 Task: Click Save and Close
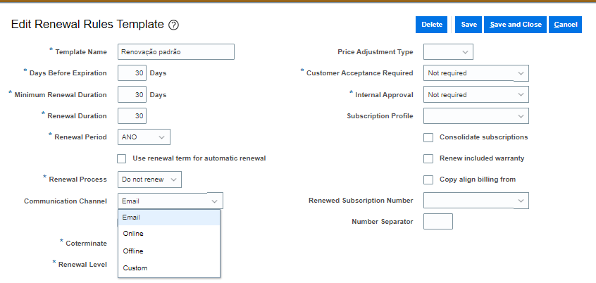point(516,25)
